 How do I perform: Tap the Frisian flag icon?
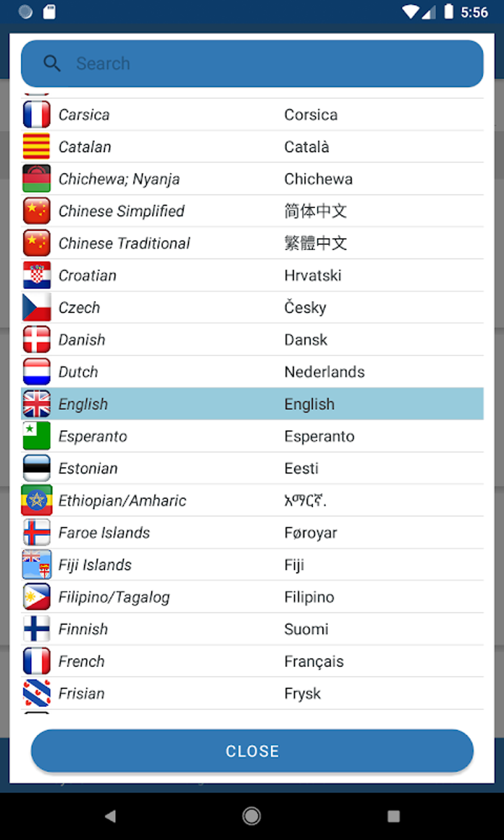tap(37, 693)
